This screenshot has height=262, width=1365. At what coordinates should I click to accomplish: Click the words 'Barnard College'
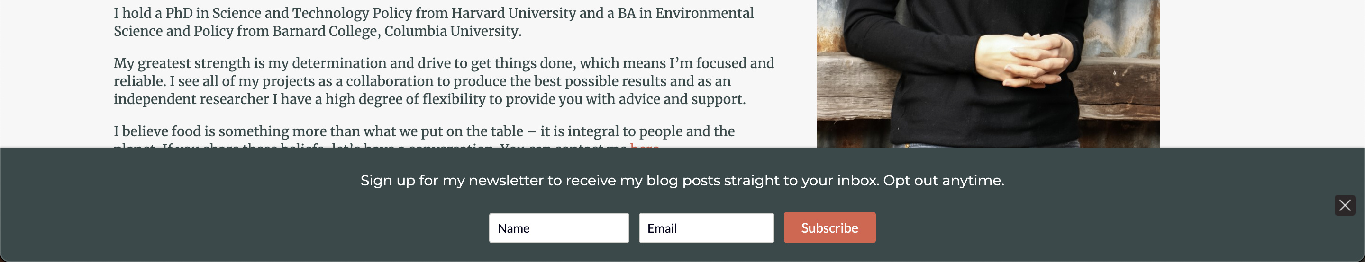click(x=325, y=31)
